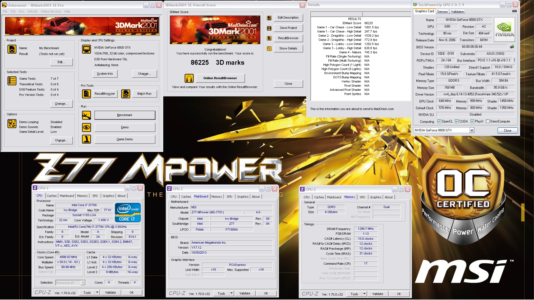Click Edit Description button
Viewport: 534px width, 300px height.
click(288, 17)
